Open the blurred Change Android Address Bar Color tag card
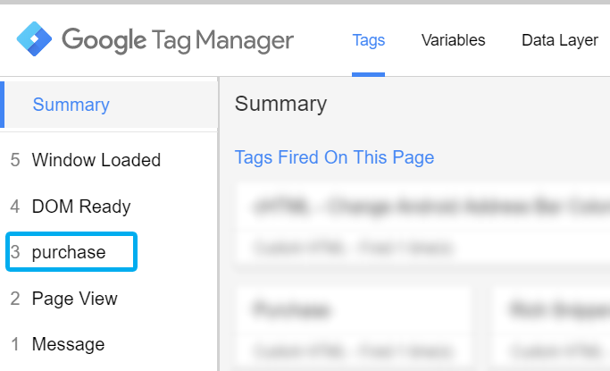Screen dimensions: 610x371 point(422,223)
